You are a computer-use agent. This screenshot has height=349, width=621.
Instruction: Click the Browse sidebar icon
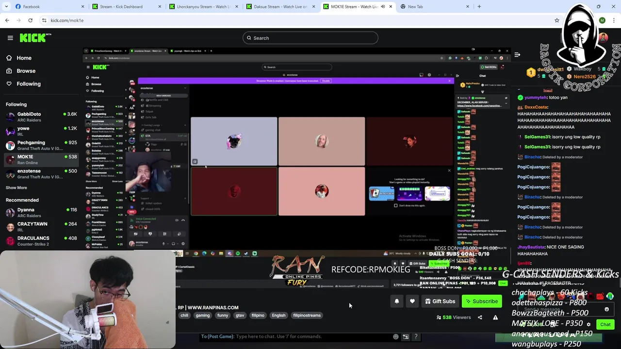tap(9, 71)
